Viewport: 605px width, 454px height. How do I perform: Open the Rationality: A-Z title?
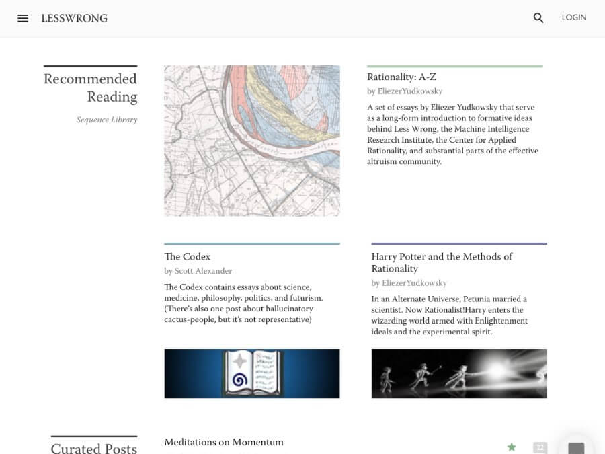tap(401, 77)
